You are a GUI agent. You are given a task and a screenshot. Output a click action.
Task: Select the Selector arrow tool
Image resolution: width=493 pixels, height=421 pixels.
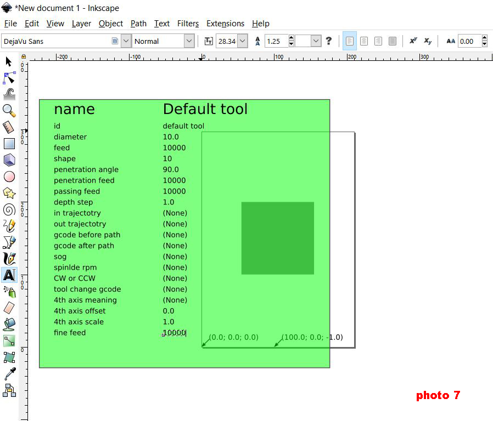[9, 61]
